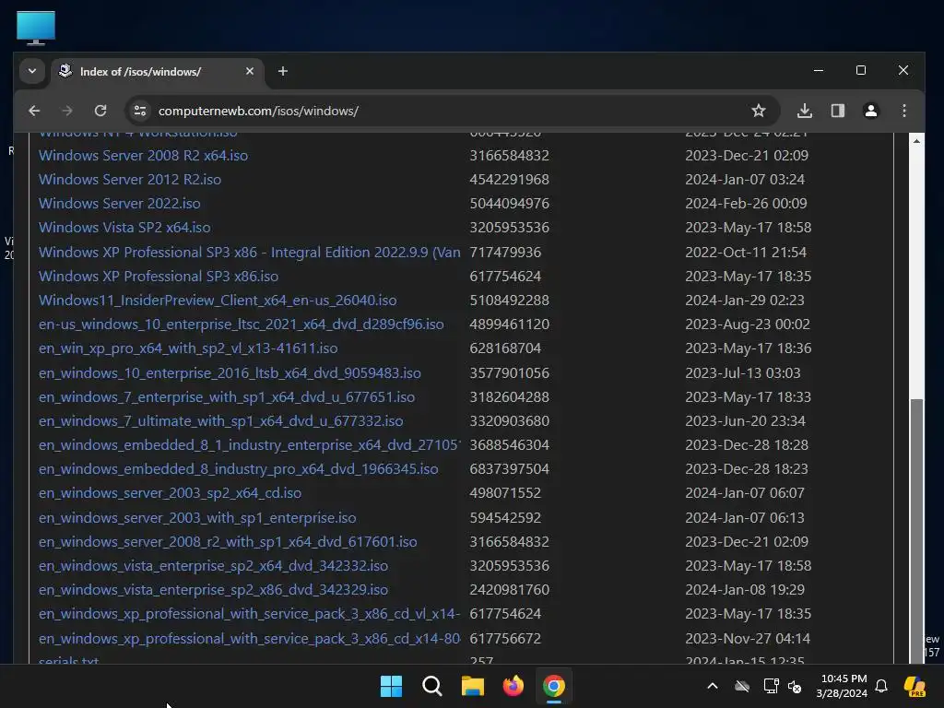The image size is (944, 708).
Task: Close the Index of /isos/windows/ tab
Action: click(249, 71)
